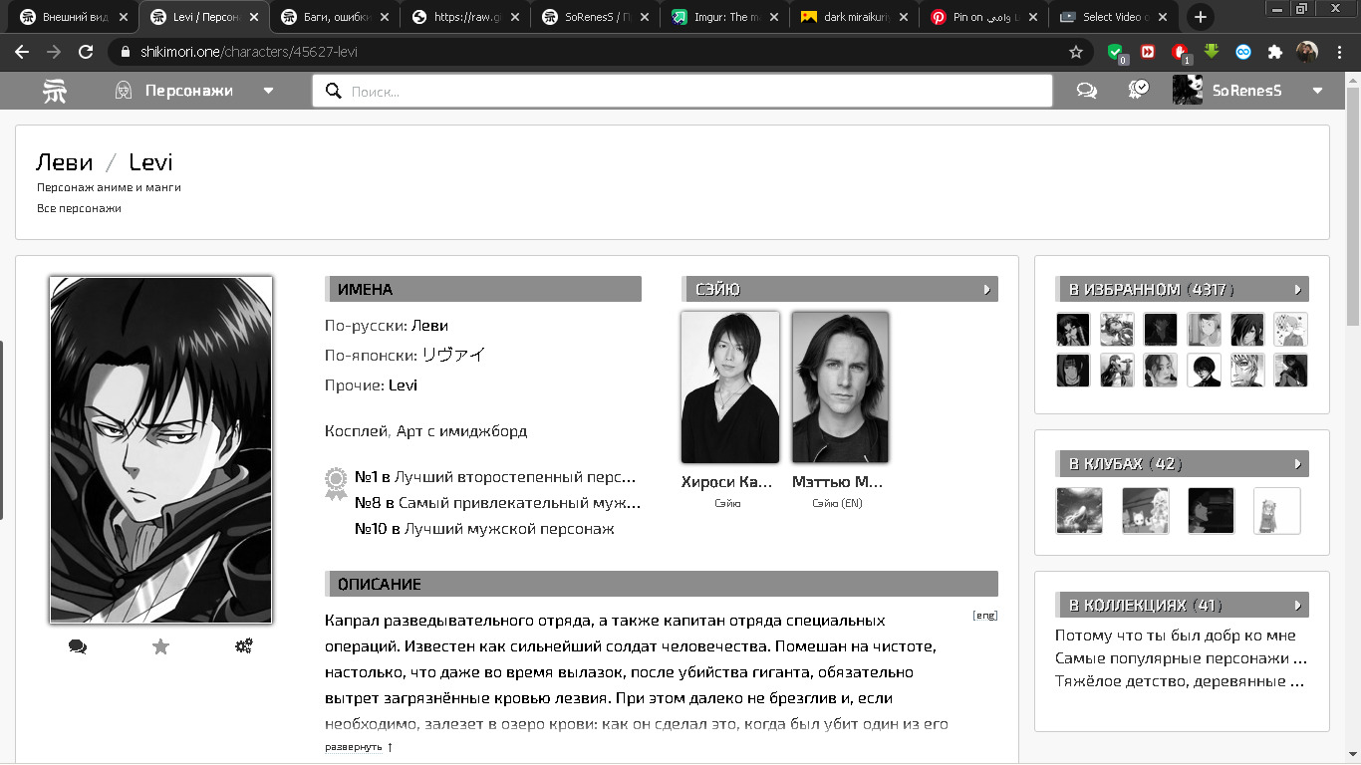
Task: Click the gears edit icon under poster
Action: coord(243,646)
